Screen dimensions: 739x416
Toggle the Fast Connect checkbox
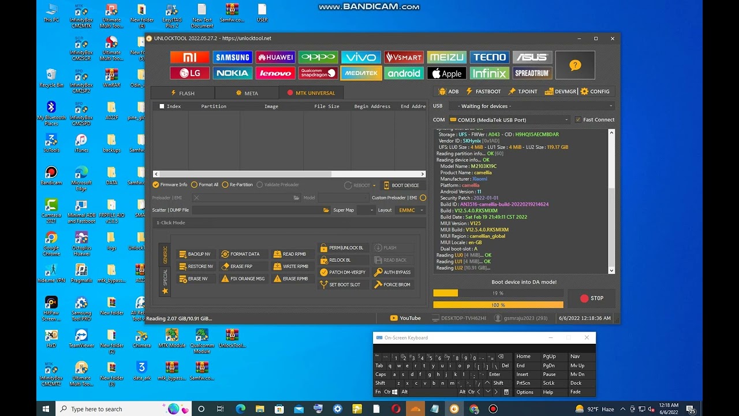coord(595,120)
